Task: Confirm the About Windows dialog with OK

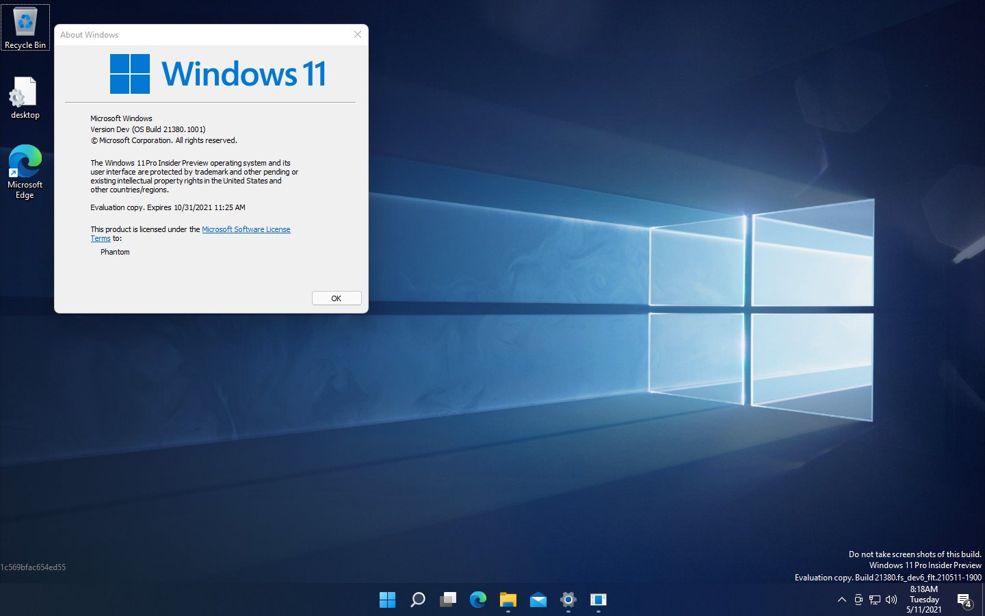Action: [336, 298]
